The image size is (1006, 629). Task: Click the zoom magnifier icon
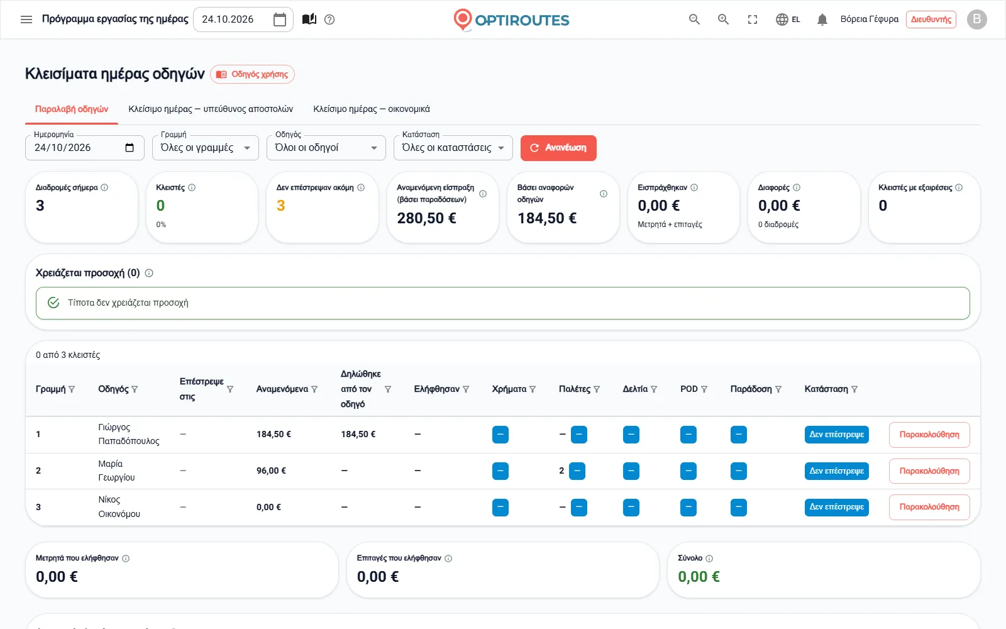[724, 19]
